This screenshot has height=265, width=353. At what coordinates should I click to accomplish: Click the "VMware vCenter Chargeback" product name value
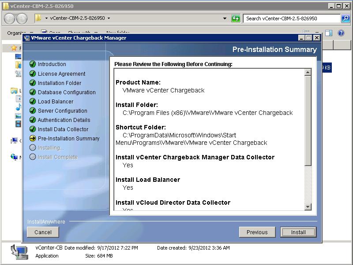[163, 90]
